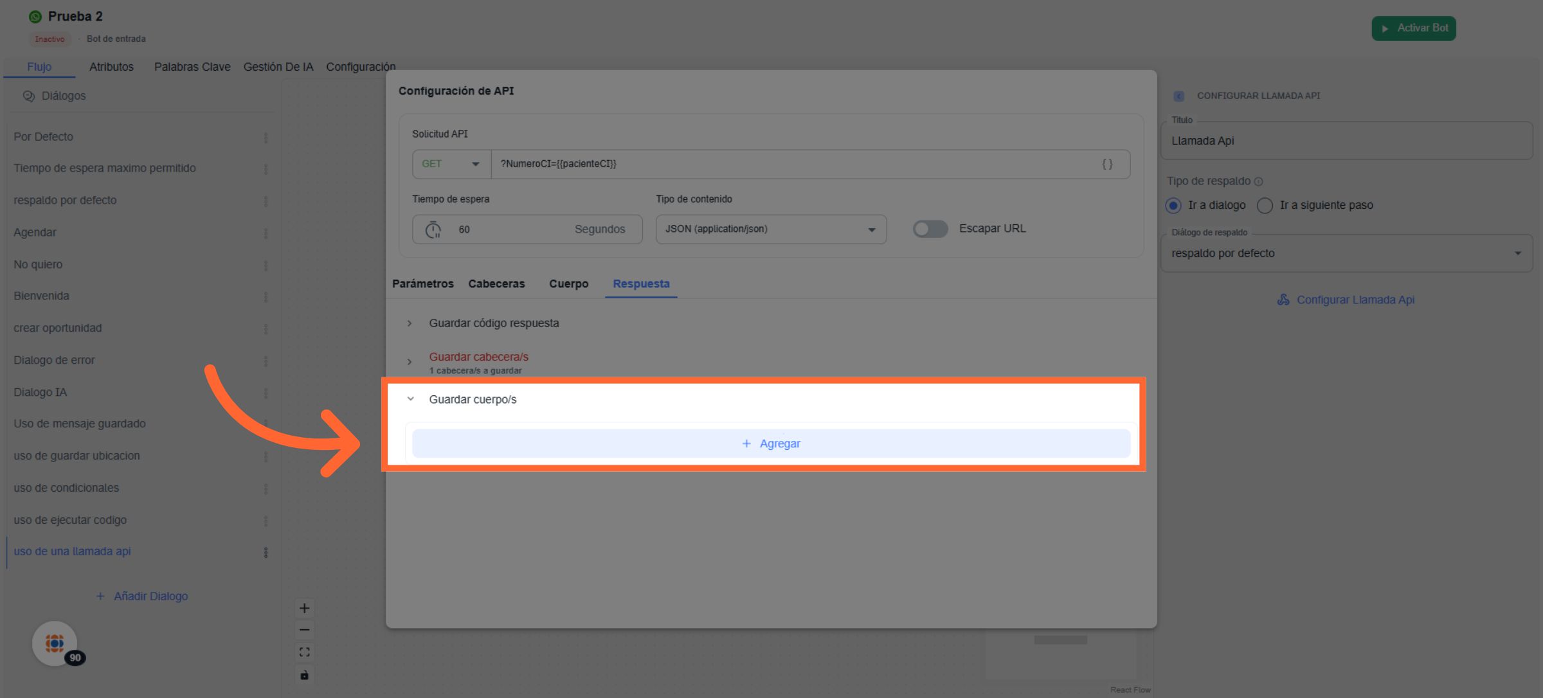Open the Tipo de contenido JSON dropdown

click(x=770, y=229)
